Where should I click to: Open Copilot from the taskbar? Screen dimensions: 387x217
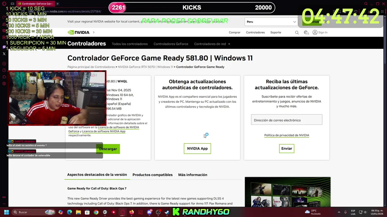61,212
